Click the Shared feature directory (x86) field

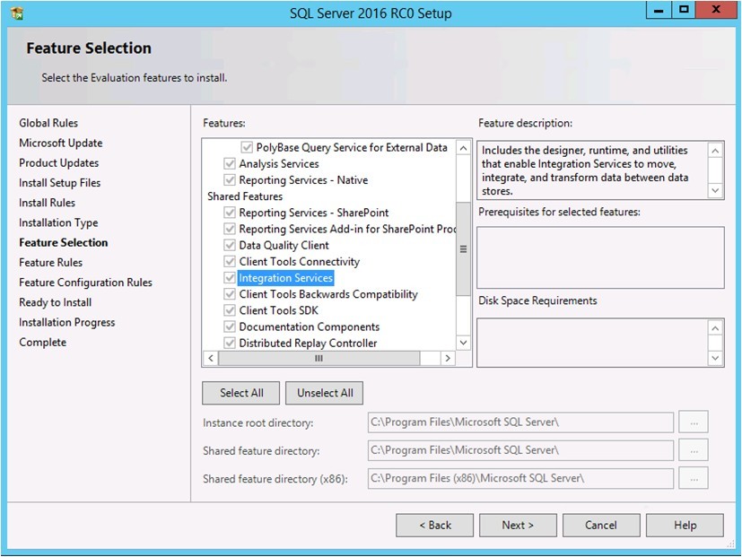[520, 478]
